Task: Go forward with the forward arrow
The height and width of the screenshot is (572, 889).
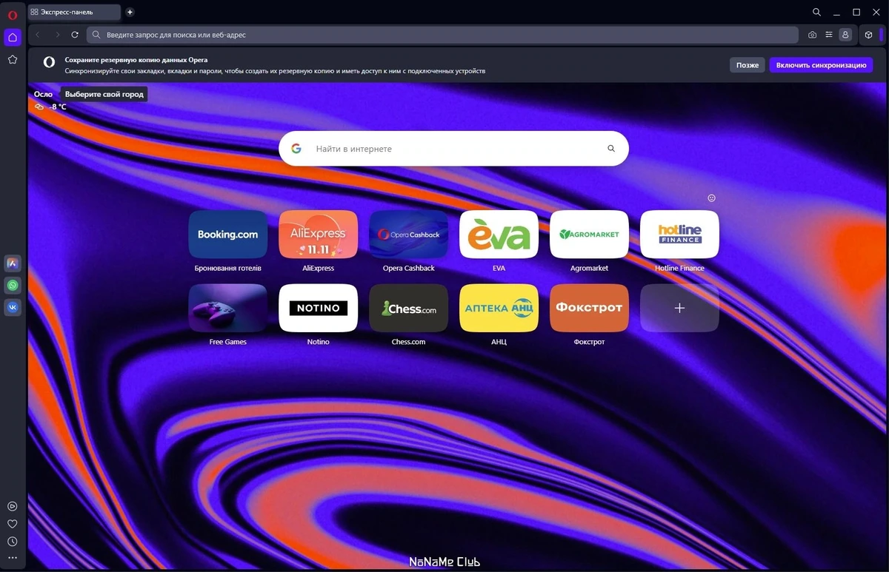Action: tap(57, 35)
